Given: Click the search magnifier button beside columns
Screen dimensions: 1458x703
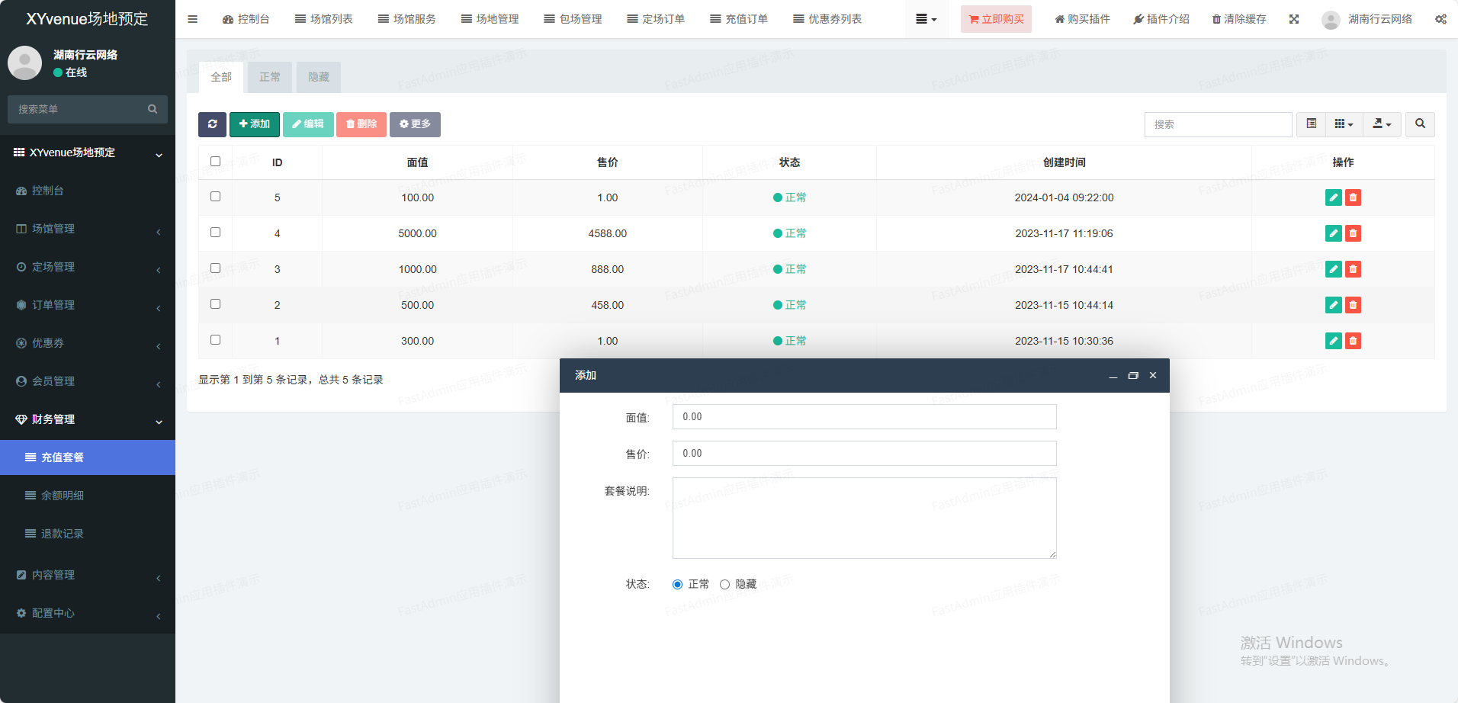Looking at the screenshot, I should tap(1420, 124).
